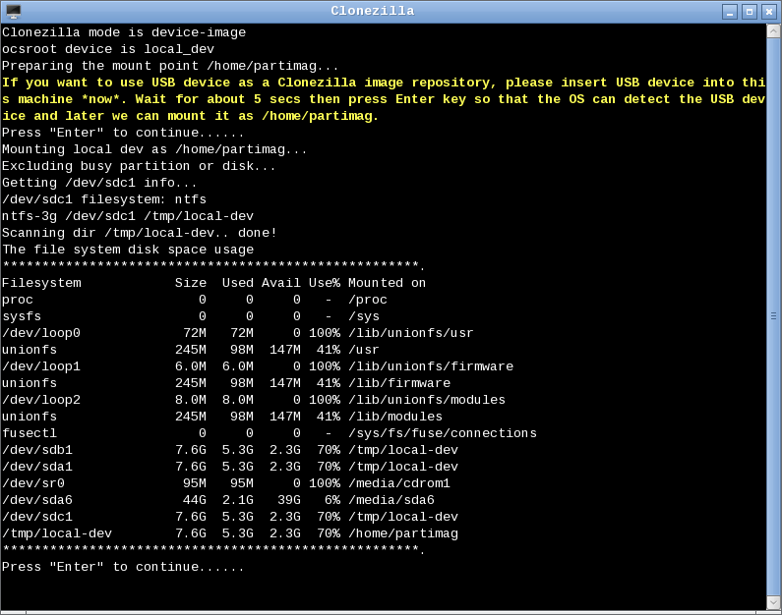
Task: Click the '/lib/firmware' mount path
Action: coord(399,383)
